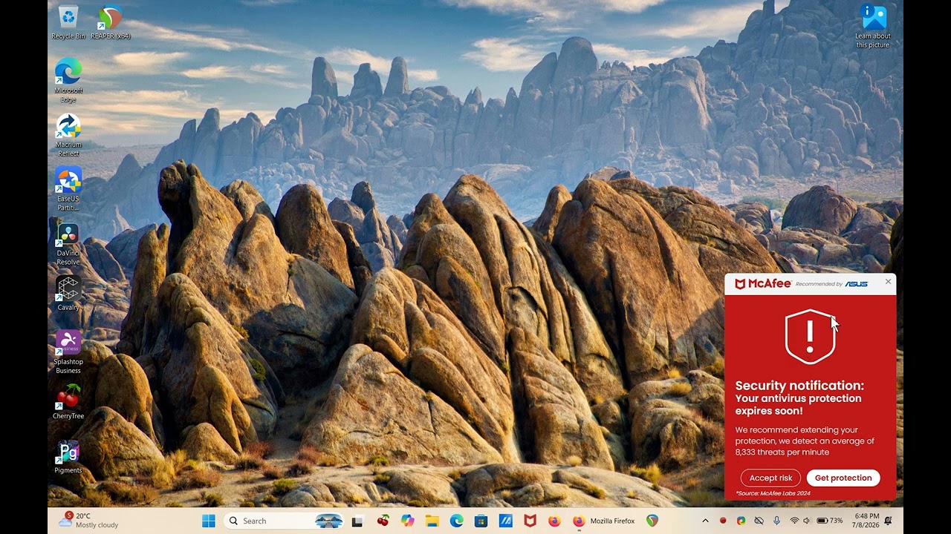The width and height of the screenshot is (951, 534).
Task: Select the EaseUS Partition desktop icon
Action: click(x=68, y=188)
